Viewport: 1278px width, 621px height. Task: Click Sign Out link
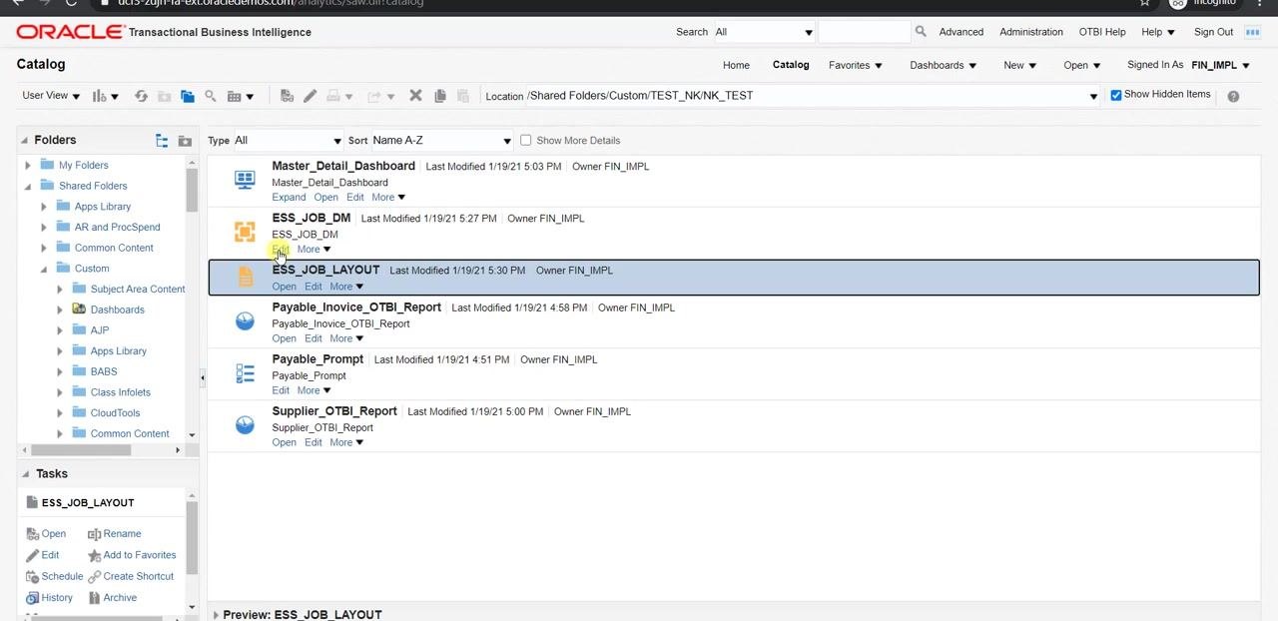1213,32
